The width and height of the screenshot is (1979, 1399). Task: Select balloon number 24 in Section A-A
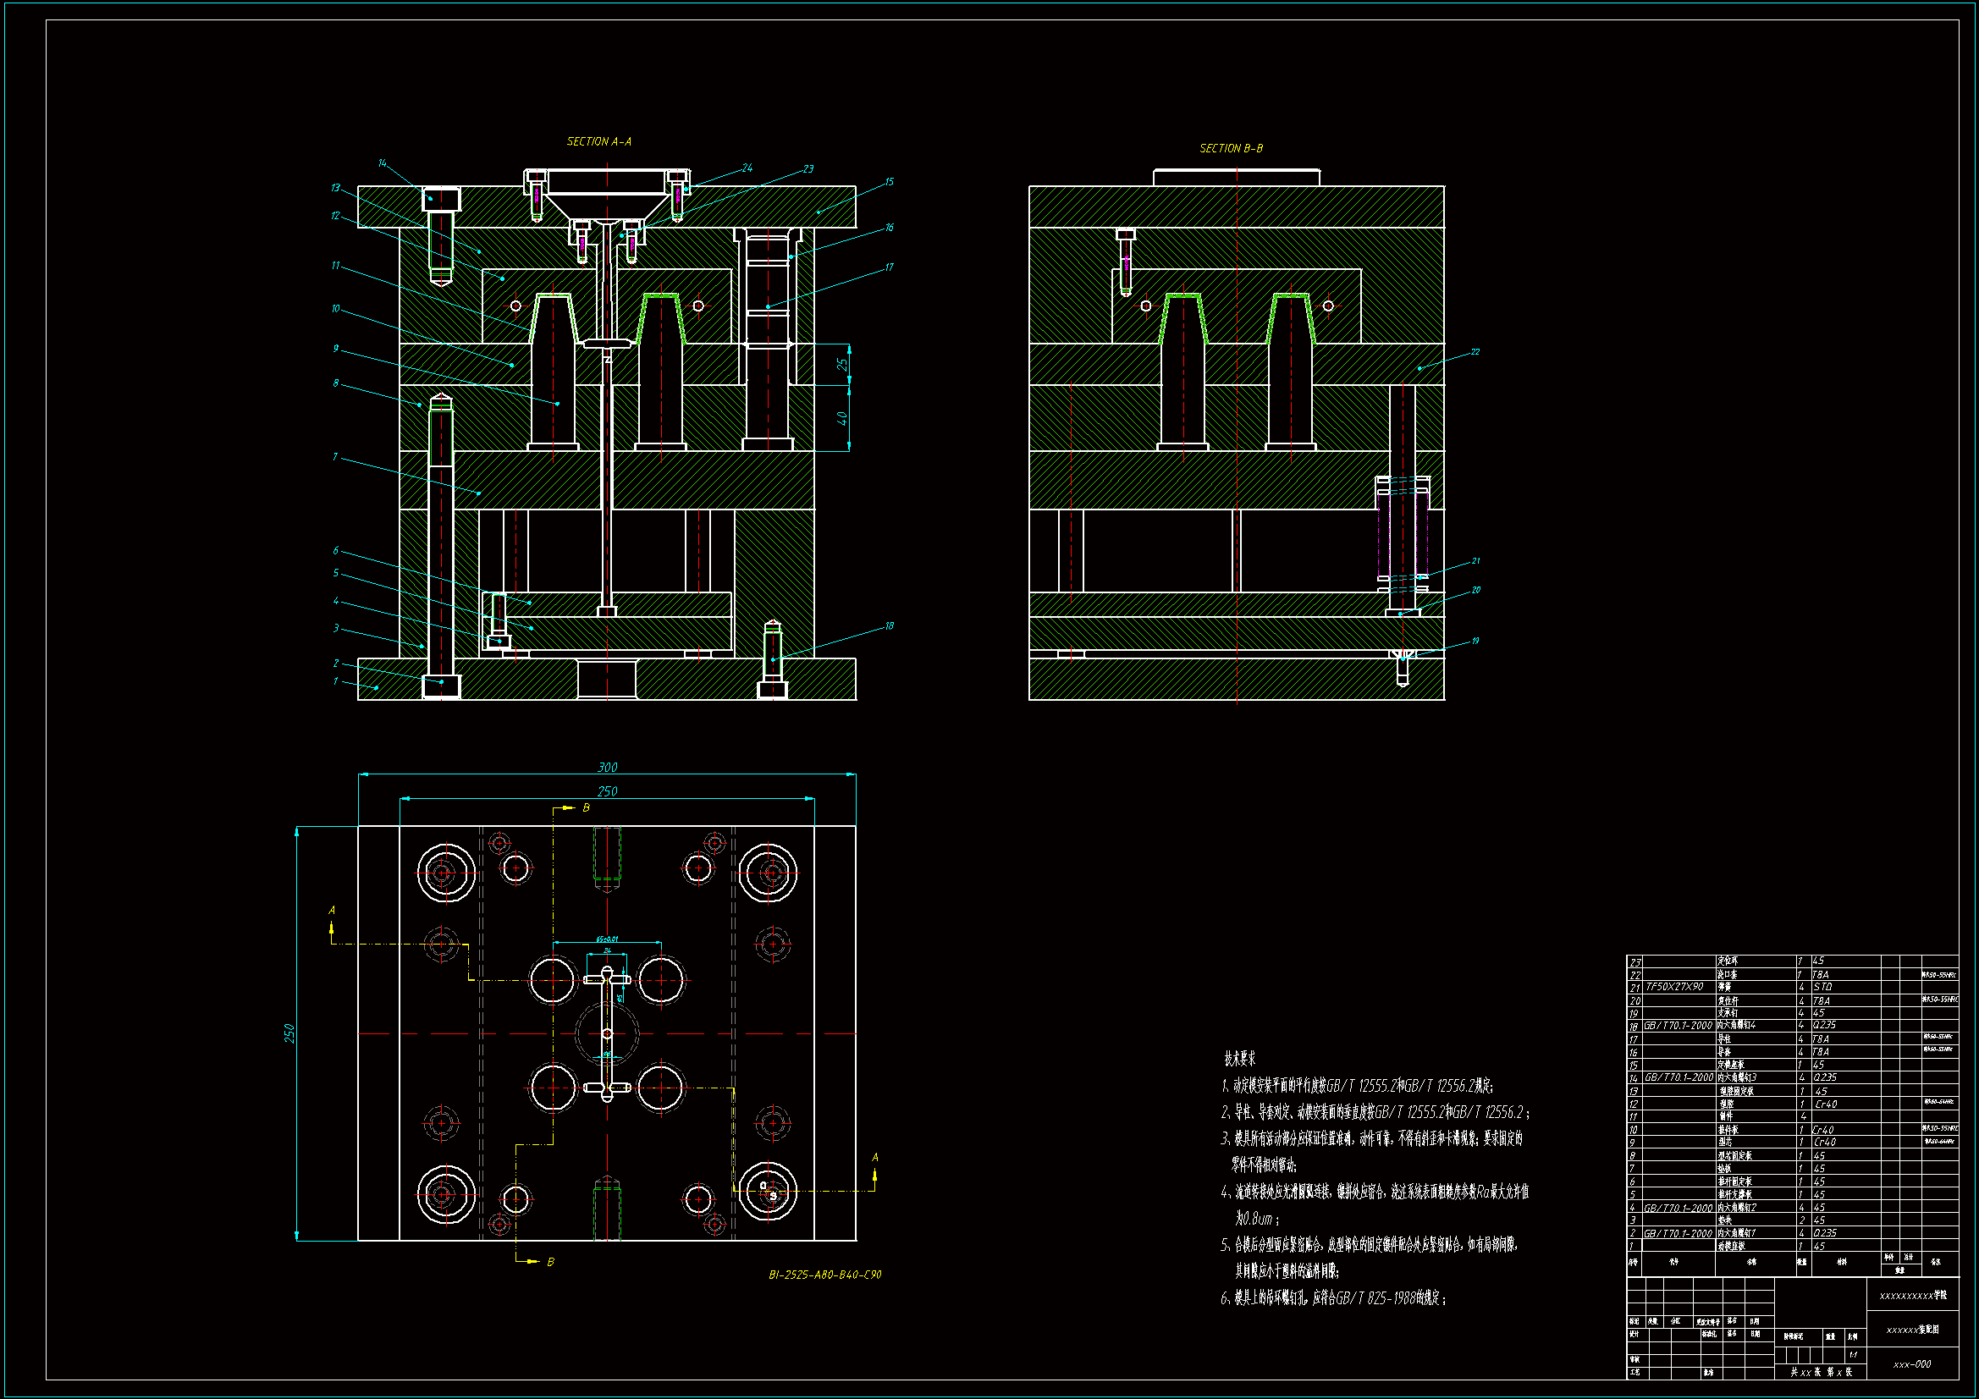pos(747,168)
